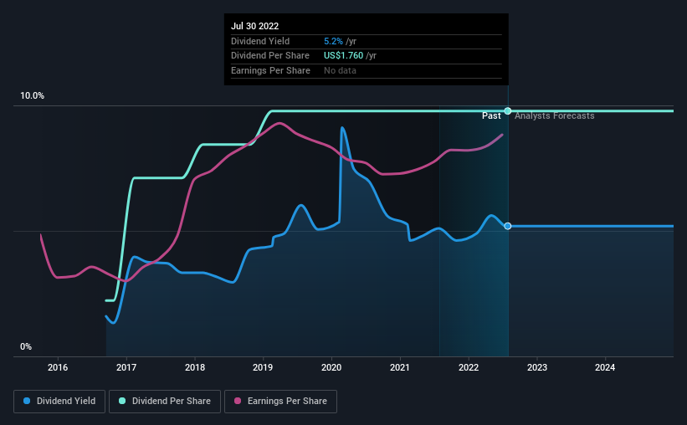
Task: Toggle Earnings Per Share legend button
Action: point(281,402)
